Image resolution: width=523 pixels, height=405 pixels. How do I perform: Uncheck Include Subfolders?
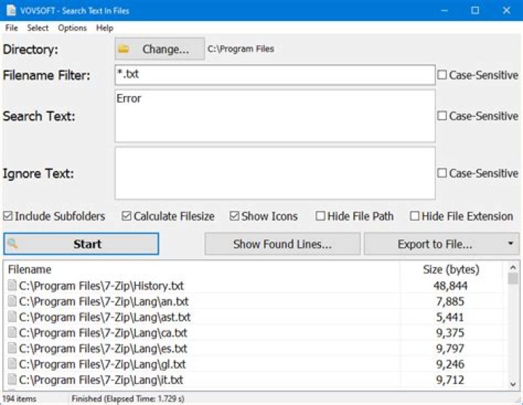[x=8, y=216]
